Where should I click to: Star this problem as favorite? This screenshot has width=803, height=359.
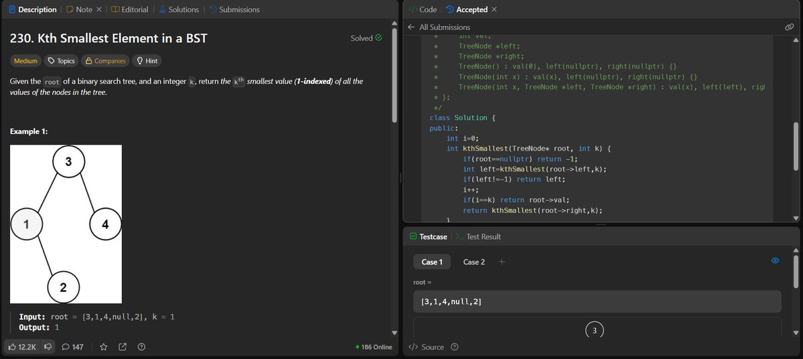(x=103, y=347)
